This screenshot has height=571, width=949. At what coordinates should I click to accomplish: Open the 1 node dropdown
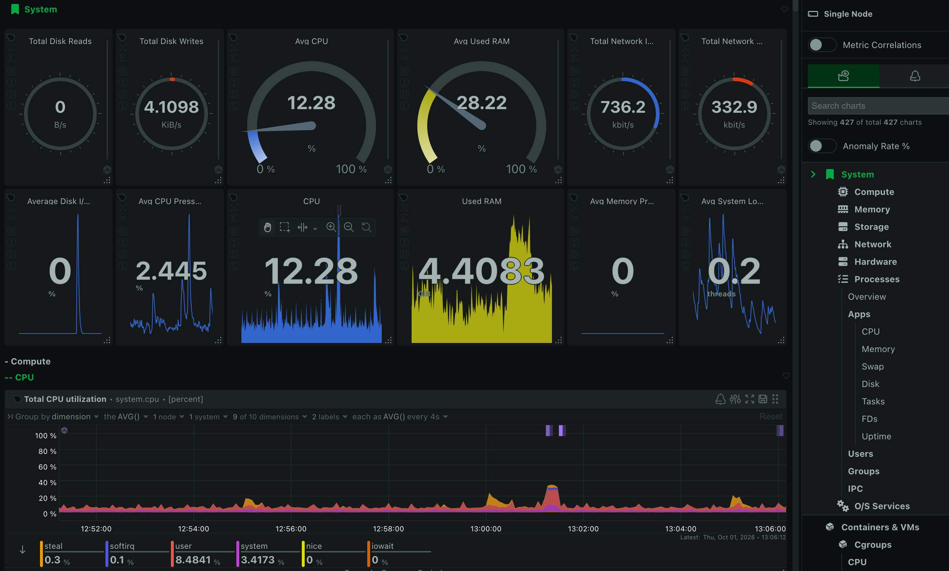coord(168,417)
